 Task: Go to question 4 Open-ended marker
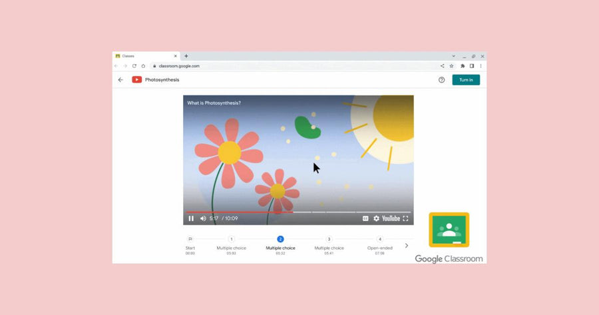point(380,239)
